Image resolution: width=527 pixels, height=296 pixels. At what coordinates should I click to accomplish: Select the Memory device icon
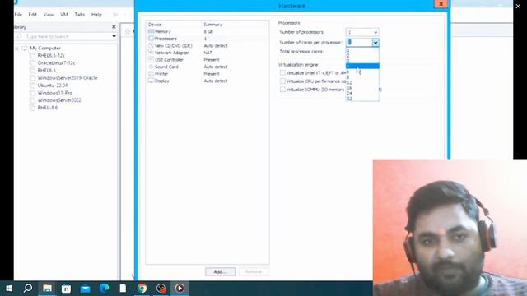pos(151,31)
